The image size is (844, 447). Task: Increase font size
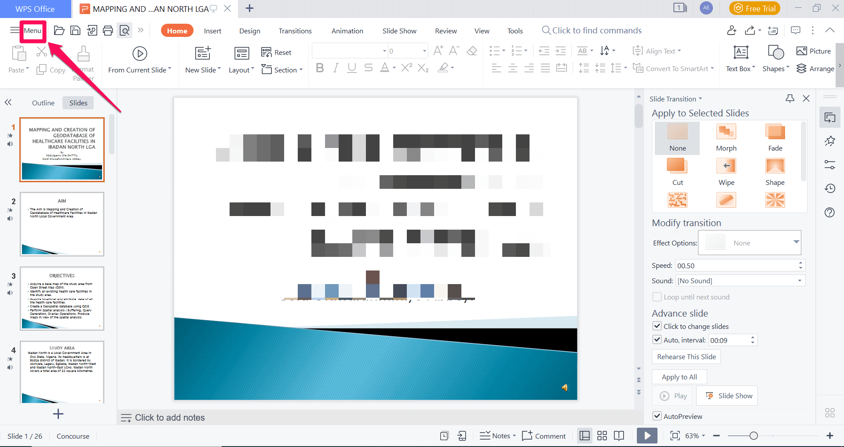coord(438,50)
